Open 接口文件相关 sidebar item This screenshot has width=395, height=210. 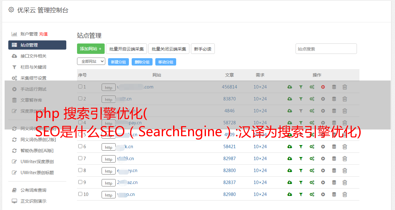33,56
